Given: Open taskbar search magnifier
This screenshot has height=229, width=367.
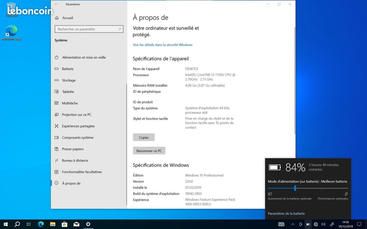Looking at the screenshot, I should [x=17, y=224].
